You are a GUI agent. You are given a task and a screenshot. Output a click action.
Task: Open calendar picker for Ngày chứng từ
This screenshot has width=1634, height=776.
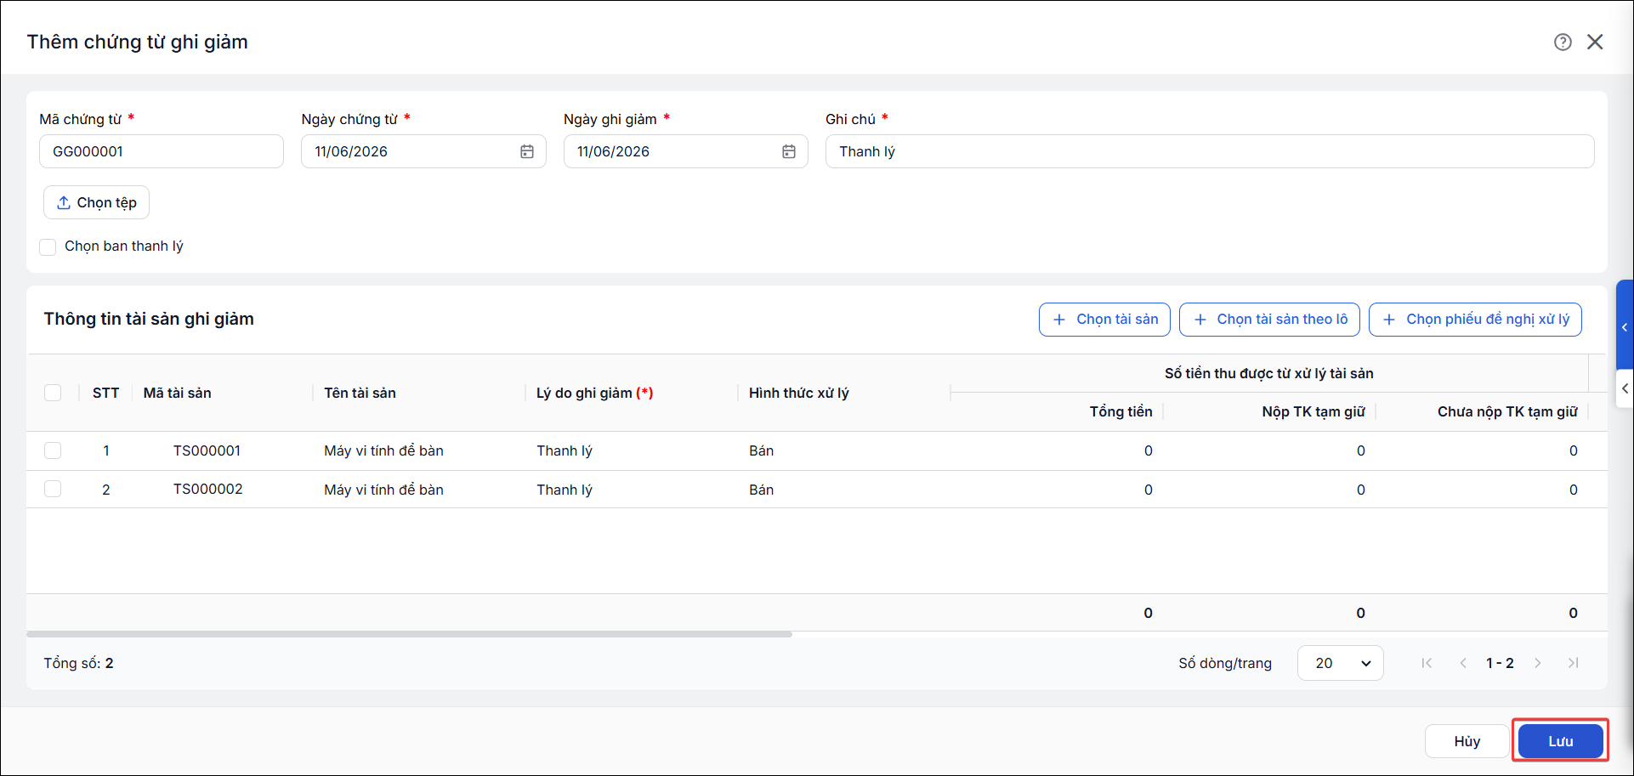click(527, 151)
